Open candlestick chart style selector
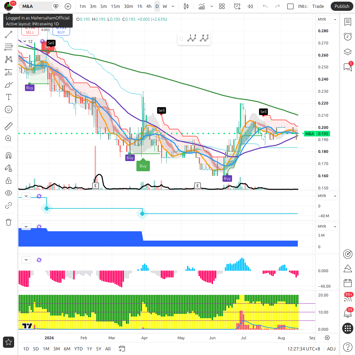This screenshot has height=355, width=355. coord(186,6)
